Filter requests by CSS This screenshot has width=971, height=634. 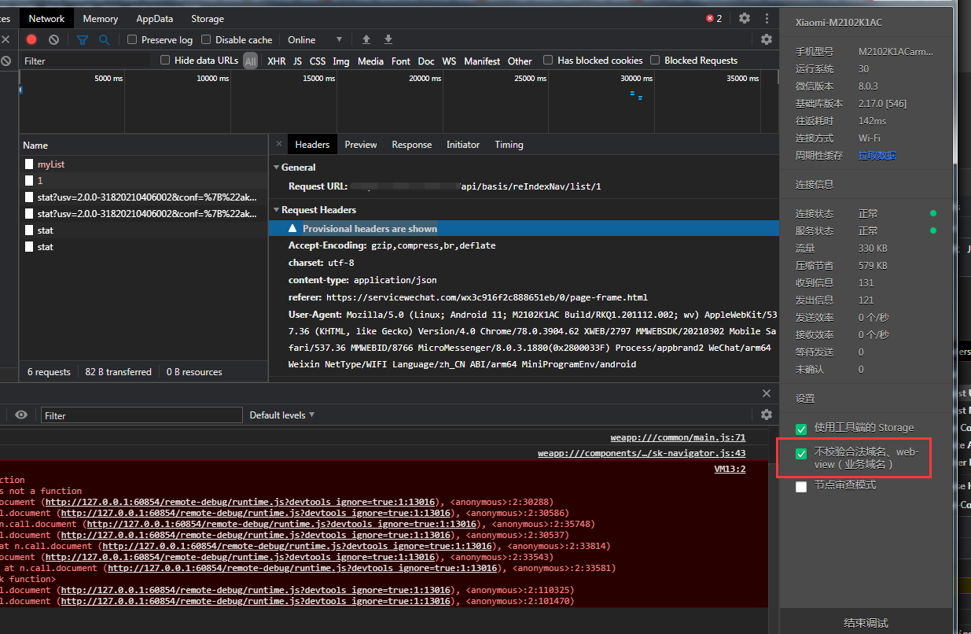pos(318,61)
